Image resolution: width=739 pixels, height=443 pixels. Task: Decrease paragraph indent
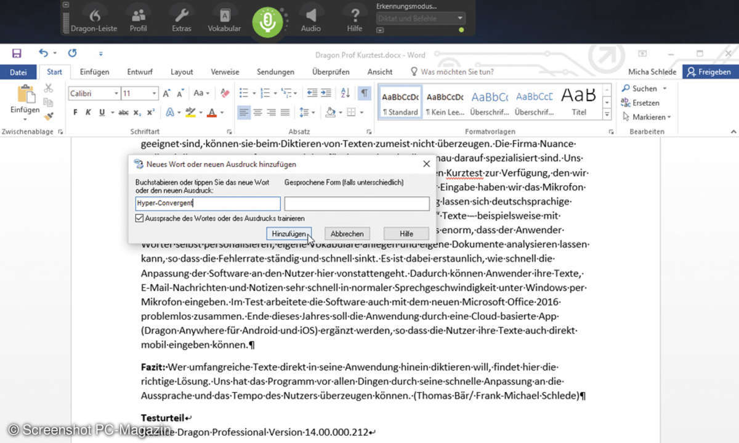pos(312,94)
